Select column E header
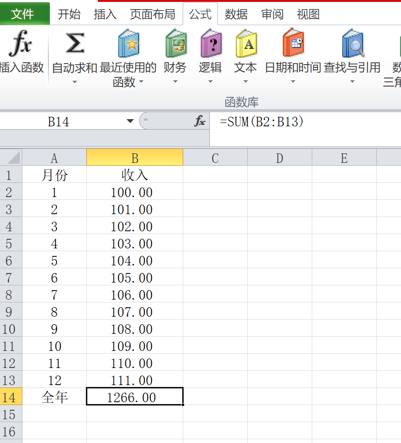 click(x=344, y=157)
